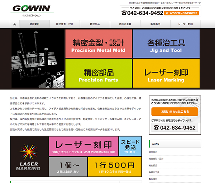Select the blue Jig and Tool tile
The height and width of the screenshot is (183, 215).
tap(166, 44)
